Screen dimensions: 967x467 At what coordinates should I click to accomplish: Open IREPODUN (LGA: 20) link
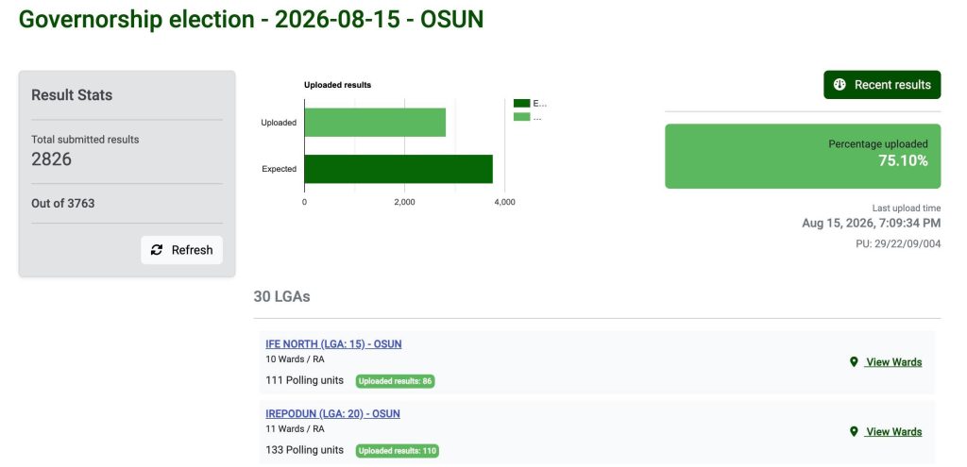(x=333, y=413)
